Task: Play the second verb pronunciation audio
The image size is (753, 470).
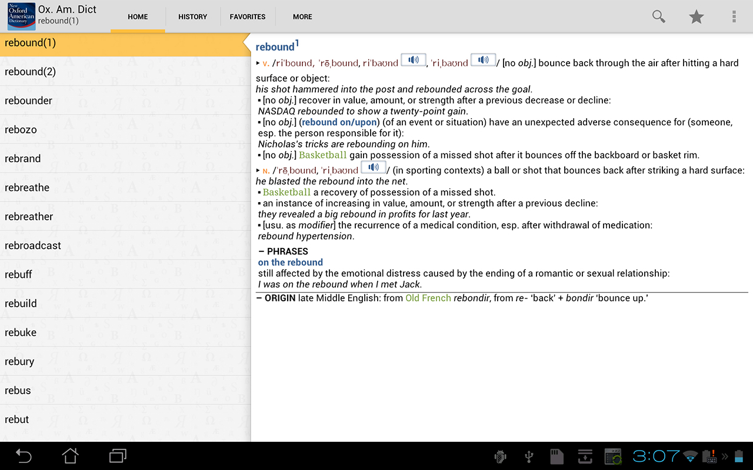Action: pyautogui.click(x=482, y=59)
